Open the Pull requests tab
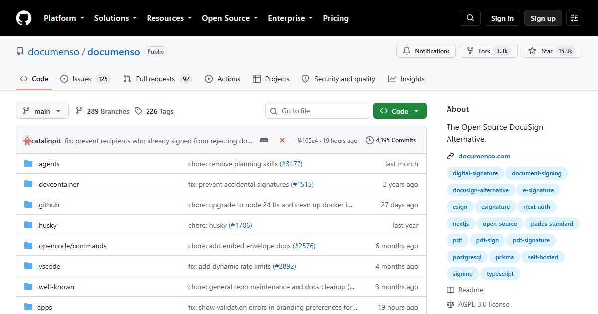 click(157, 79)
